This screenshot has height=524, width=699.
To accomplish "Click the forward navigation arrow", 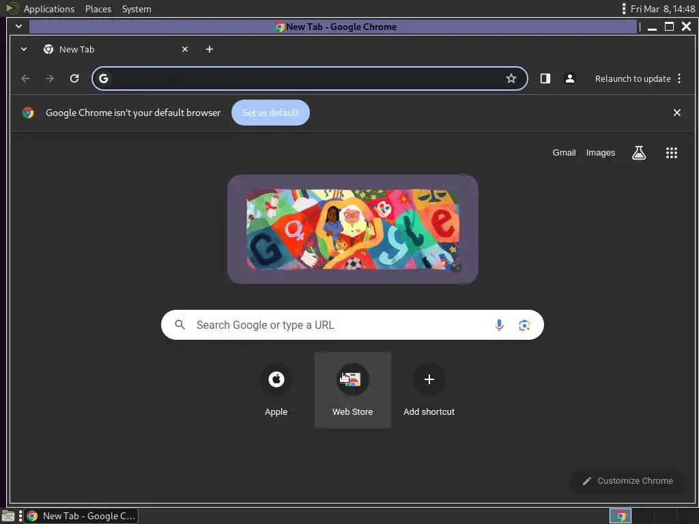I will [x=50, y=78].
